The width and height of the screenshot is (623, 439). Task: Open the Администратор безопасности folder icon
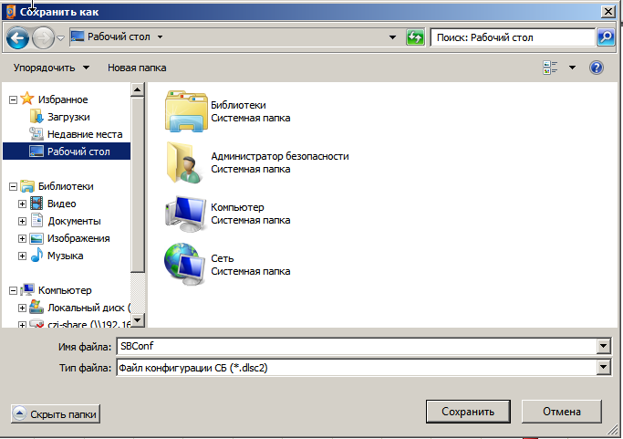[x=184, y=162]
